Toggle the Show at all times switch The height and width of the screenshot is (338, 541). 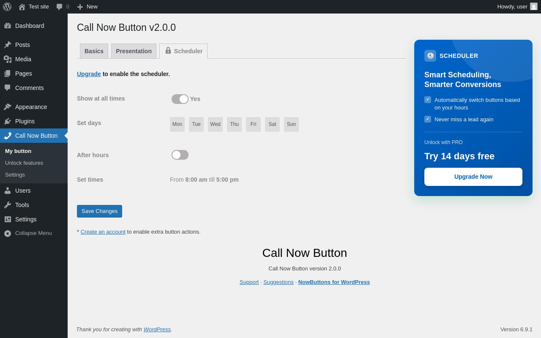coord(180,99)
